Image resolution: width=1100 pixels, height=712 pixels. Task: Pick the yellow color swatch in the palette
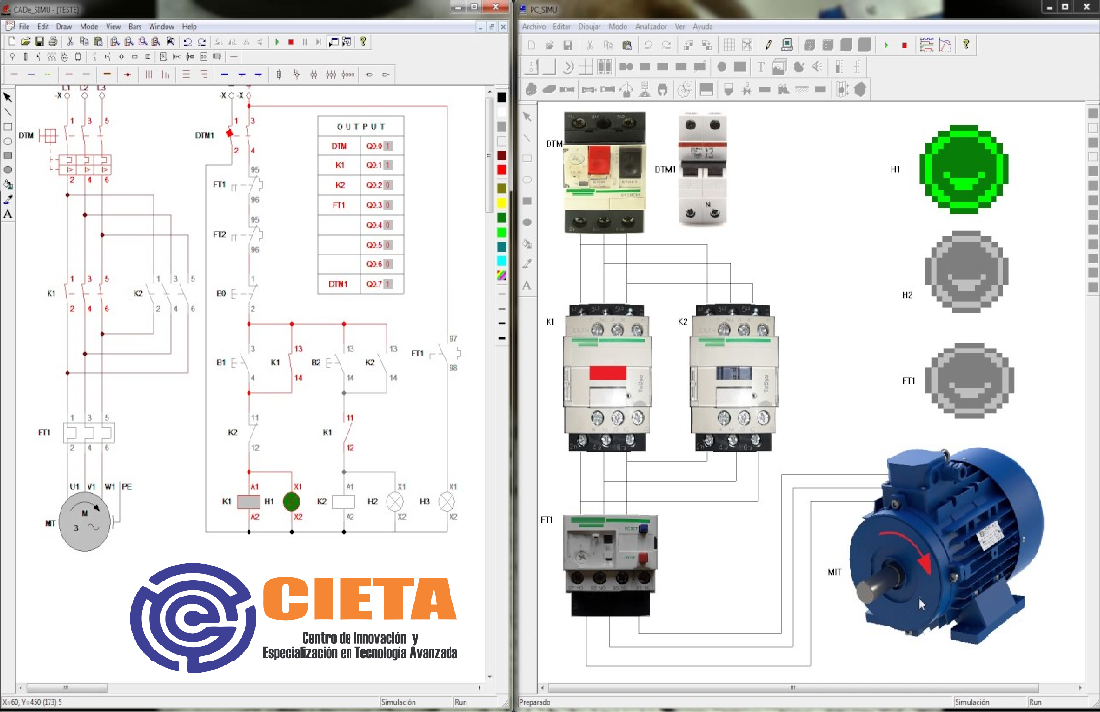pyautogui.click(x=502, y=203)
